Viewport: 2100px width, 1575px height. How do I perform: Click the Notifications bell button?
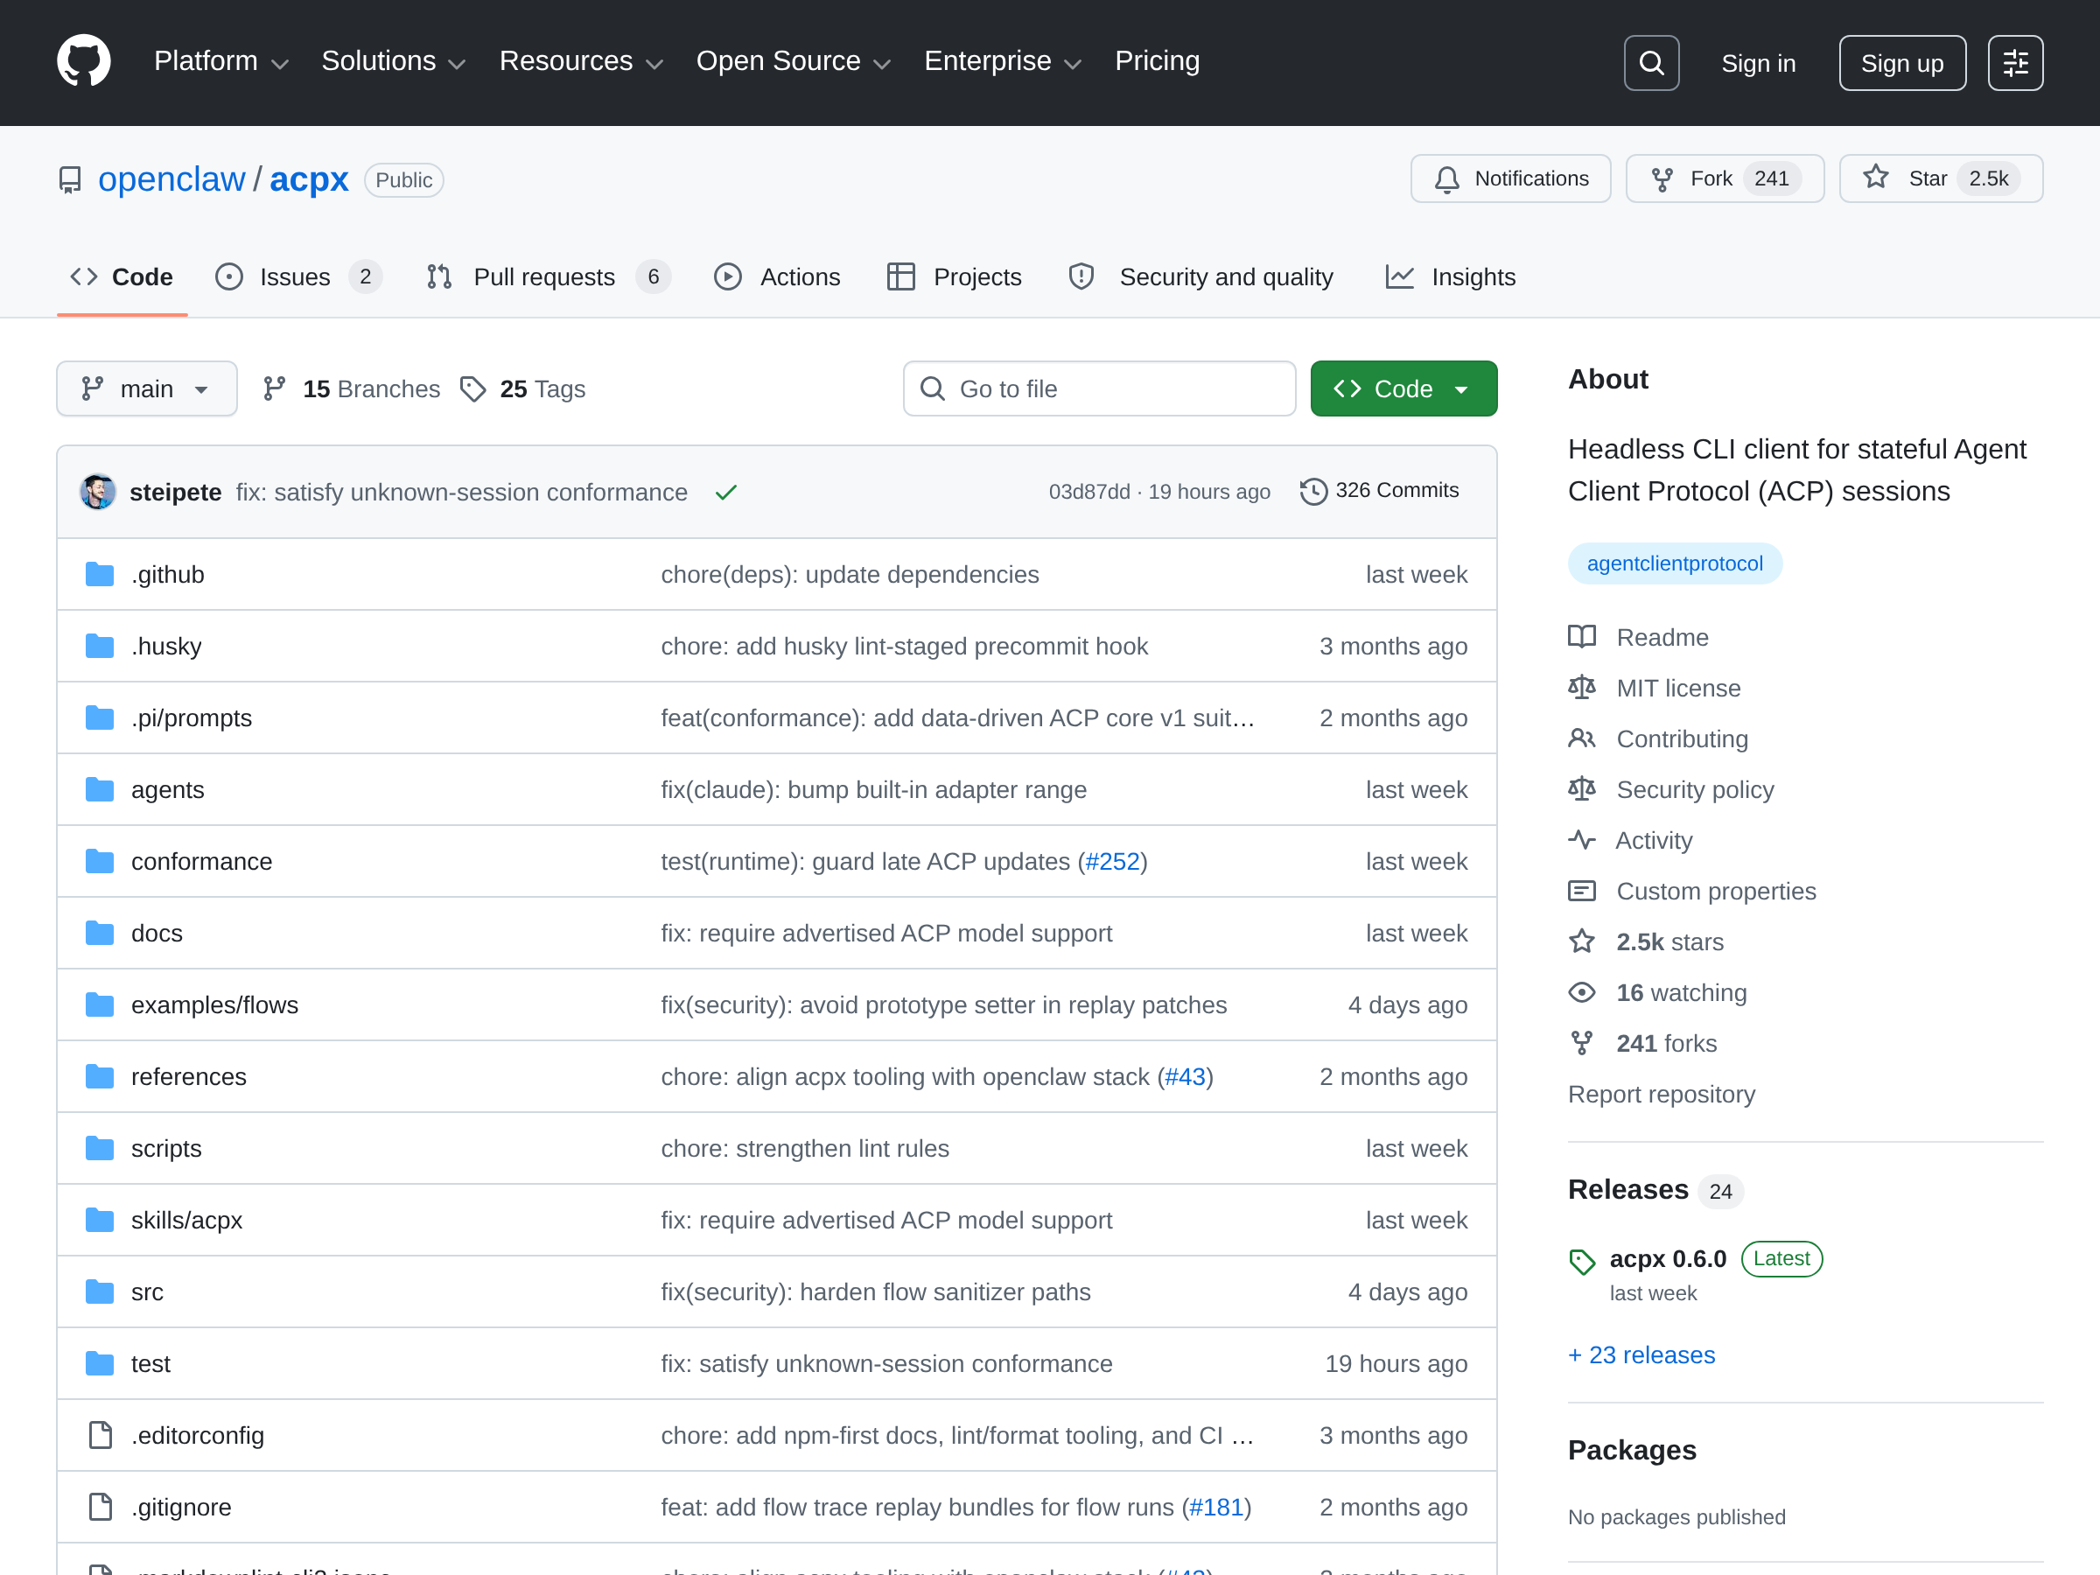tap(1509, 178)
